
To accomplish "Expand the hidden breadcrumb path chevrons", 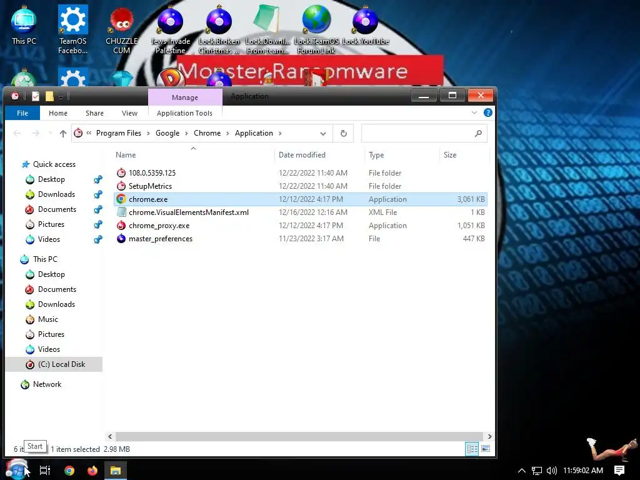I will (x=89, y=133).
